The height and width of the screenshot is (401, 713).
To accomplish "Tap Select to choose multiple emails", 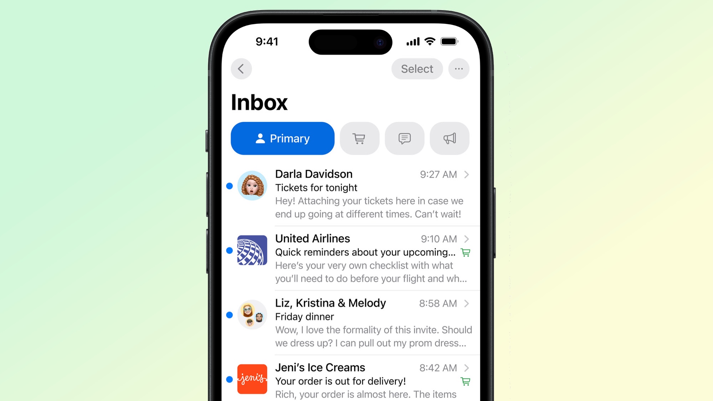I will click(x=417, y=68).
